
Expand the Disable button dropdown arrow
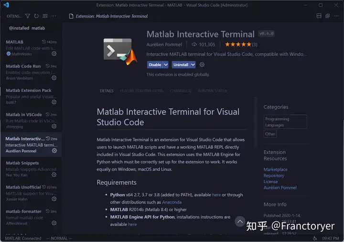166,65
